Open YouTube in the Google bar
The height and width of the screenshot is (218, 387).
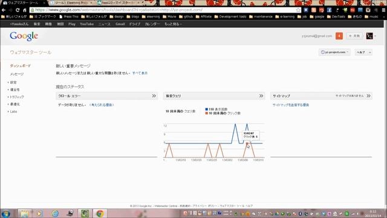pyautogui.click(x=86, y=24)
